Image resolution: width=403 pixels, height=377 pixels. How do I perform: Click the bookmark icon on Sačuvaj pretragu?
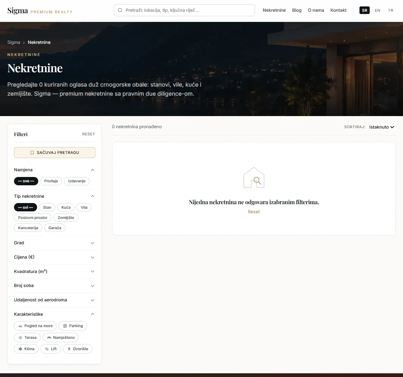32,152
